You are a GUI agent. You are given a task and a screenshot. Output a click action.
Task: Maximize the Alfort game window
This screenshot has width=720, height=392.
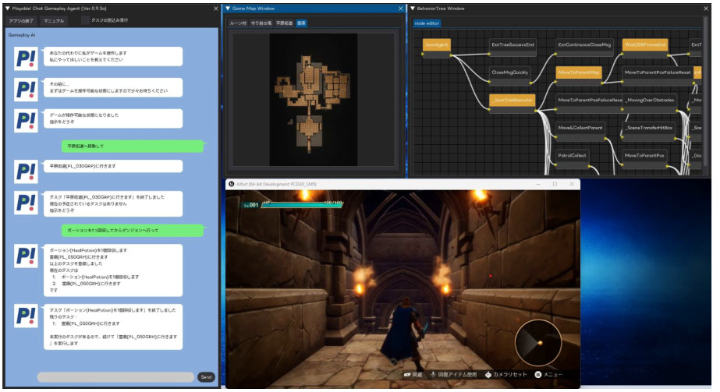555,184
